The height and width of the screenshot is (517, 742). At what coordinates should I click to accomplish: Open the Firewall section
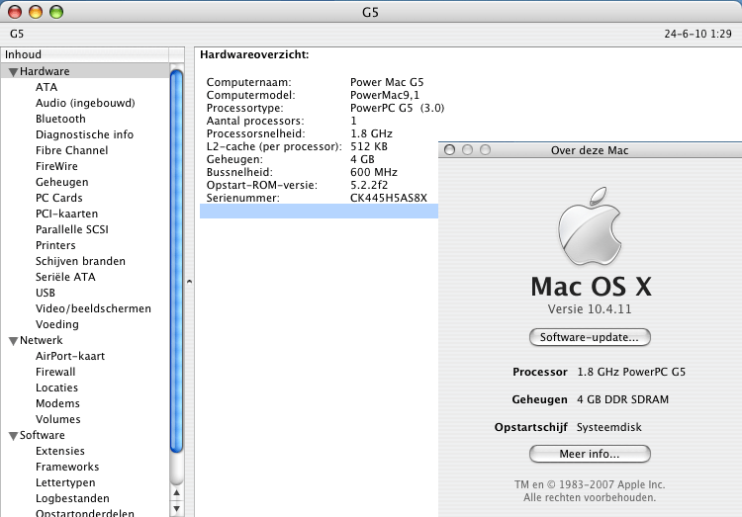coord(55,372)
